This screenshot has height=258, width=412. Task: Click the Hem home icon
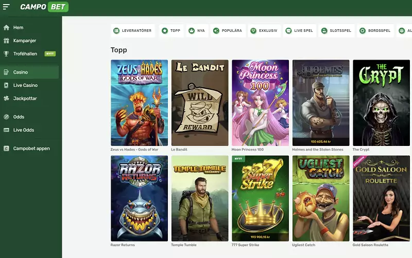pyautogui.click(x=6, y=28)
